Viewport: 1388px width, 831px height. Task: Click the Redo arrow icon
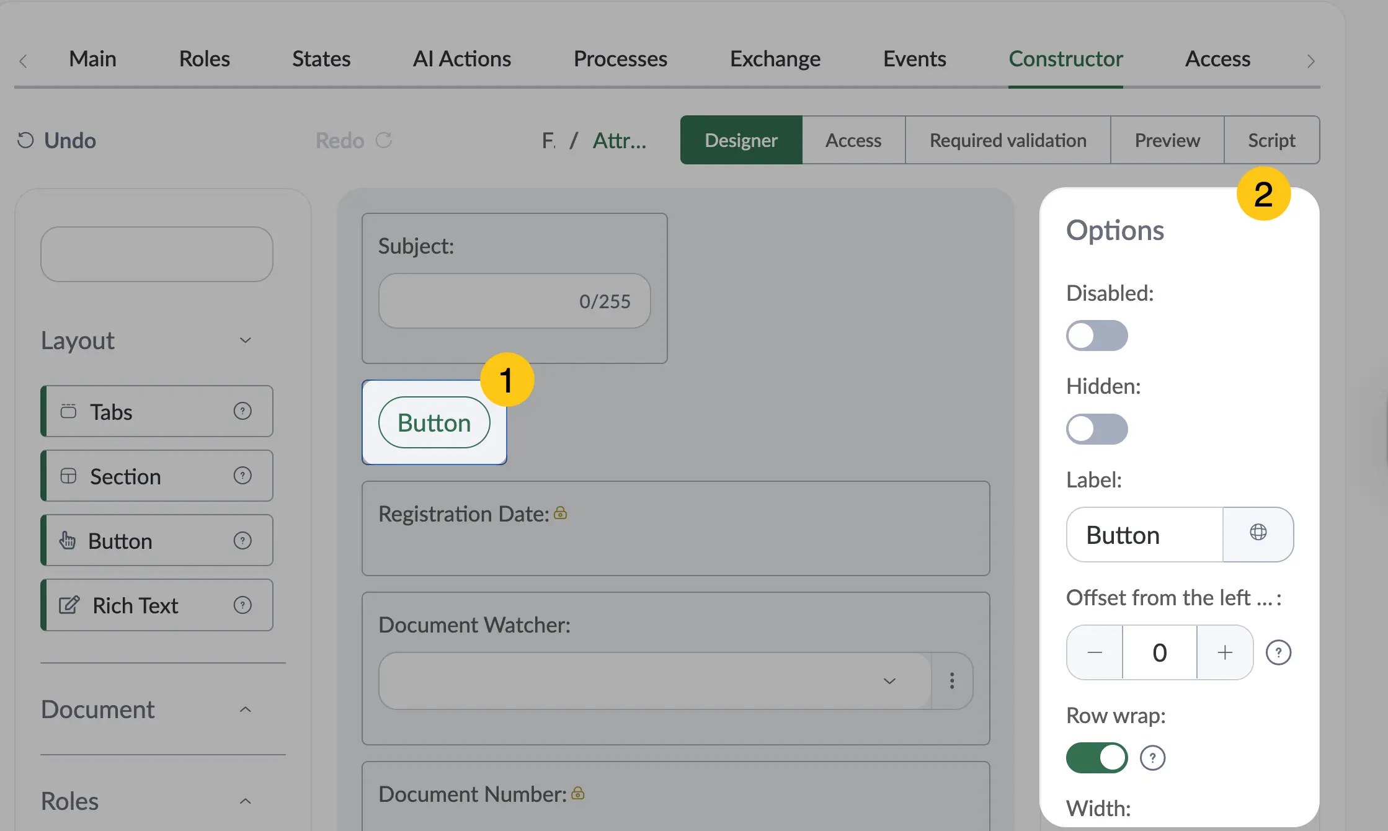(384, 140)
